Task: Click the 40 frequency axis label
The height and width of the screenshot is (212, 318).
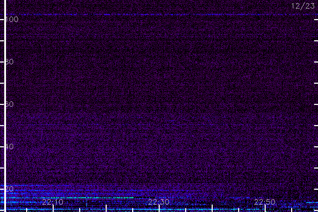Action: click(9, 147)
